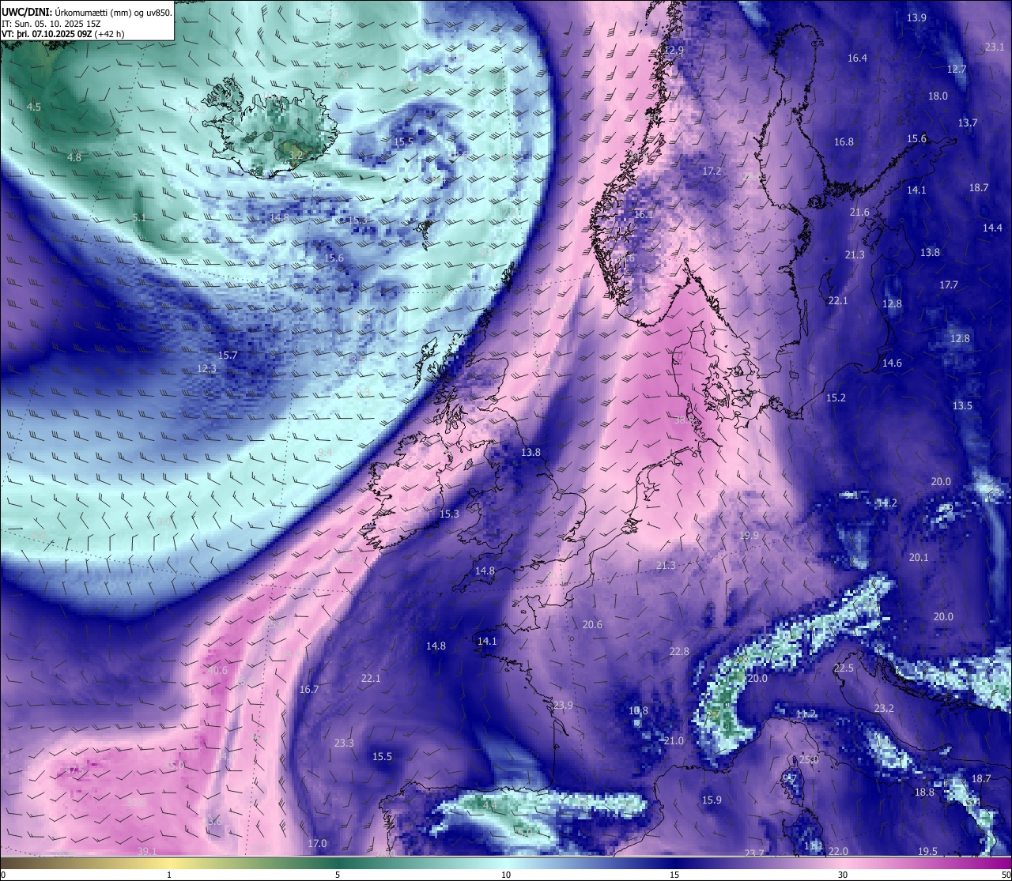The height and width of the screenshot is (881, 1012).
Task: Click the 23.2 value label
Action: coord(884,709)
